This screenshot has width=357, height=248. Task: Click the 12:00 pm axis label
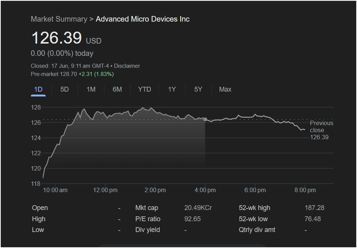pos(105,190)
